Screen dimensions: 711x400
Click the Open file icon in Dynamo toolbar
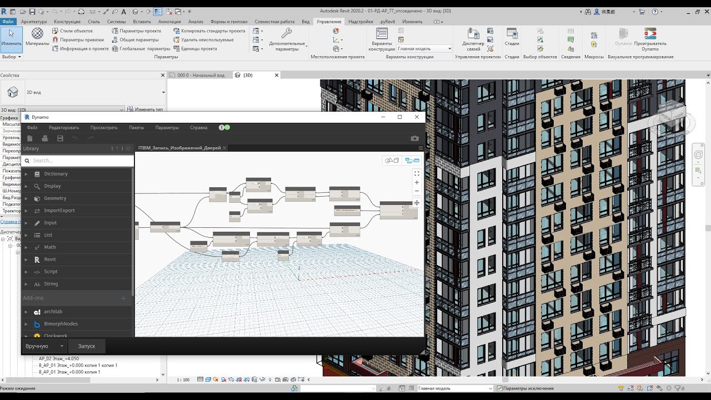coord(45,138)
